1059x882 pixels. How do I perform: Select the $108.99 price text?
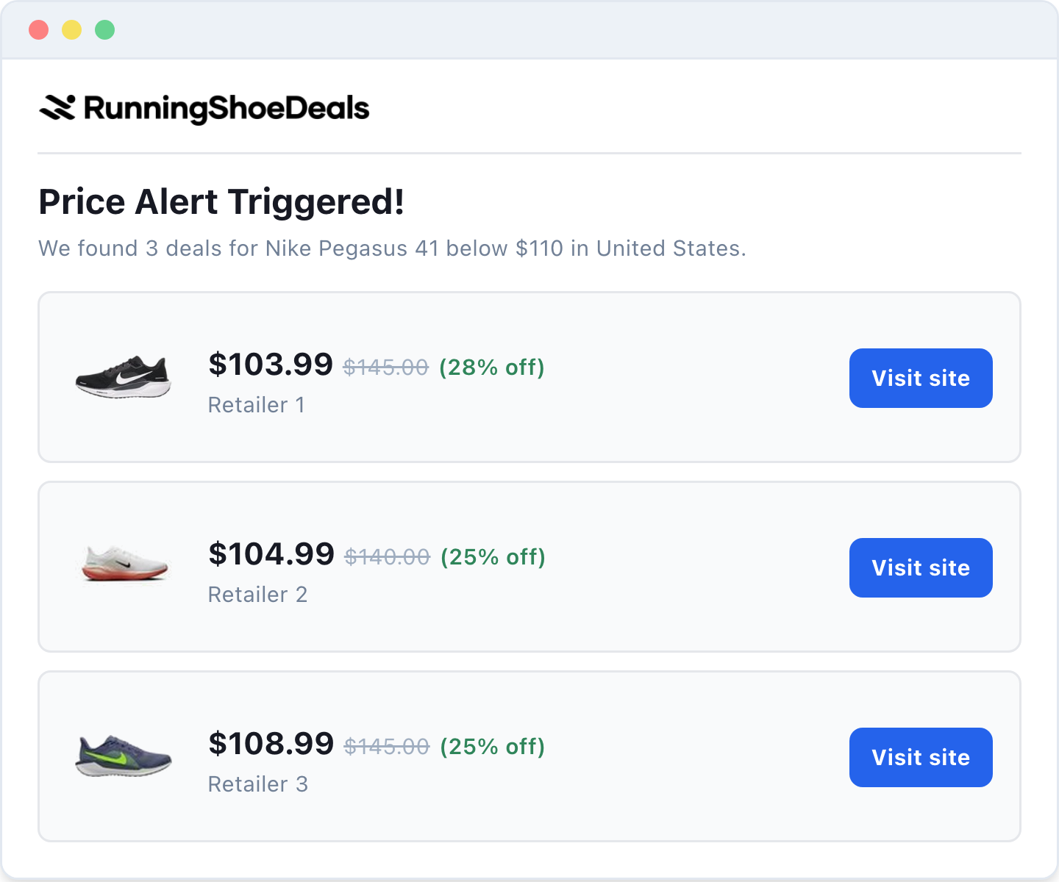point(271,744)
